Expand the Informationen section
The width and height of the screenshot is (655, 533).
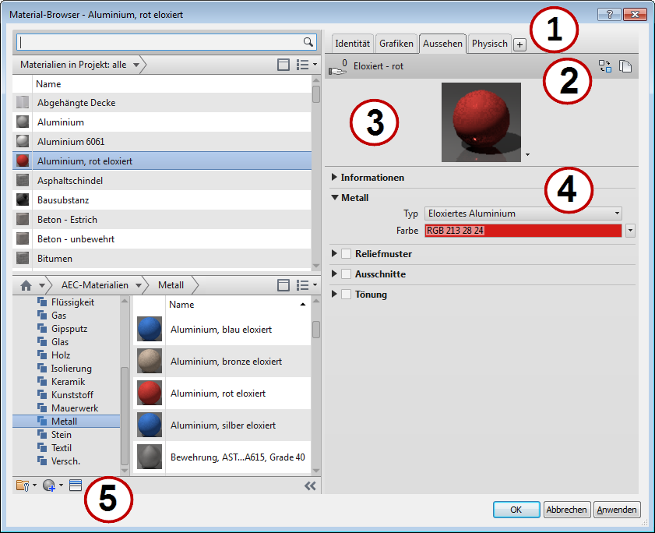point(334,177)
